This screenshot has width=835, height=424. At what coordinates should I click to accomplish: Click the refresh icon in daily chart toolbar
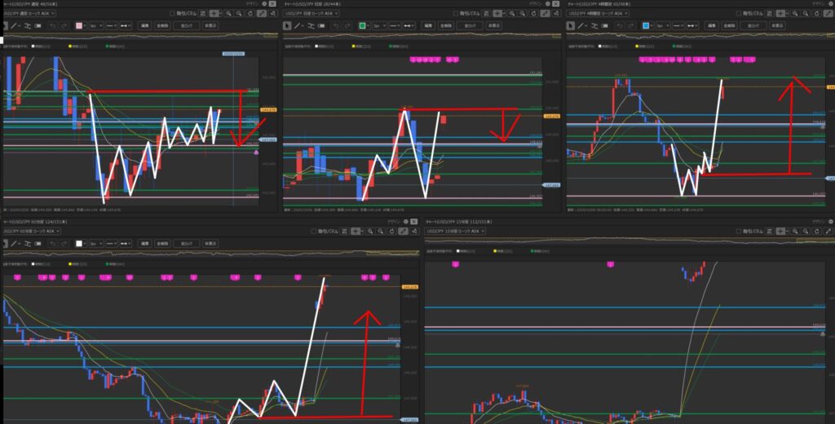pyautogui.click(x=534, y=14)
